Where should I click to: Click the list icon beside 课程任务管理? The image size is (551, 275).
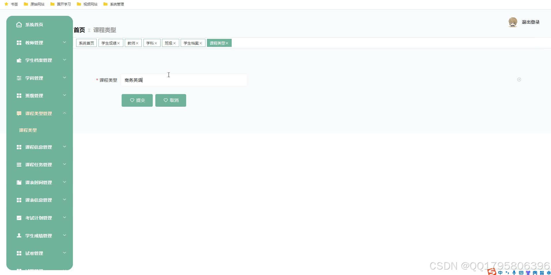point(19,165)
